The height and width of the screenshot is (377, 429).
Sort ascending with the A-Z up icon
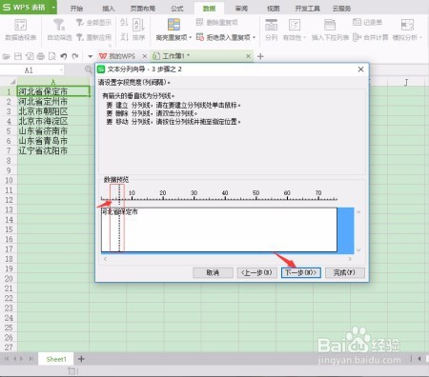click(x=124, y=22)
